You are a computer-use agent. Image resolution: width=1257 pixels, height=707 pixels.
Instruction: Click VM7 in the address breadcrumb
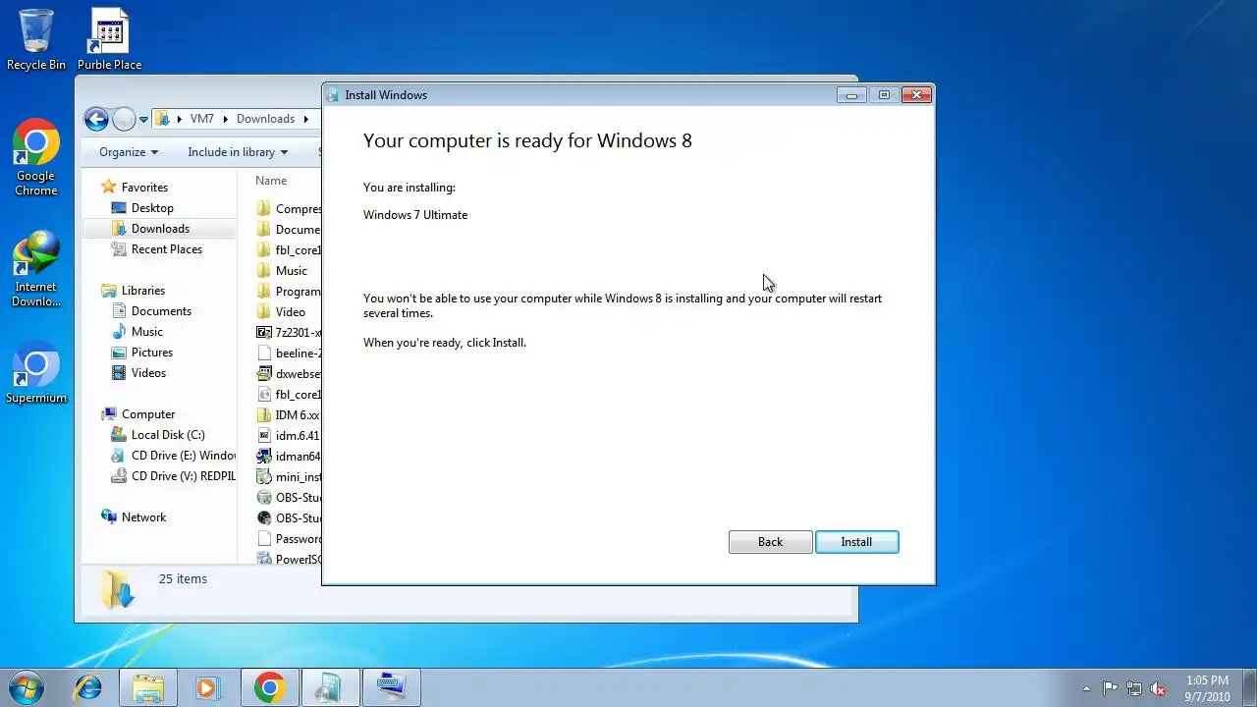[x=201, y=119]
